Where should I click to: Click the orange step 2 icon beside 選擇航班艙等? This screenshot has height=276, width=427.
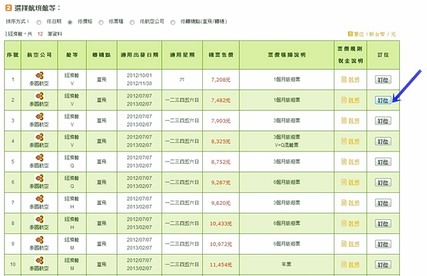[x=9, y=8]
